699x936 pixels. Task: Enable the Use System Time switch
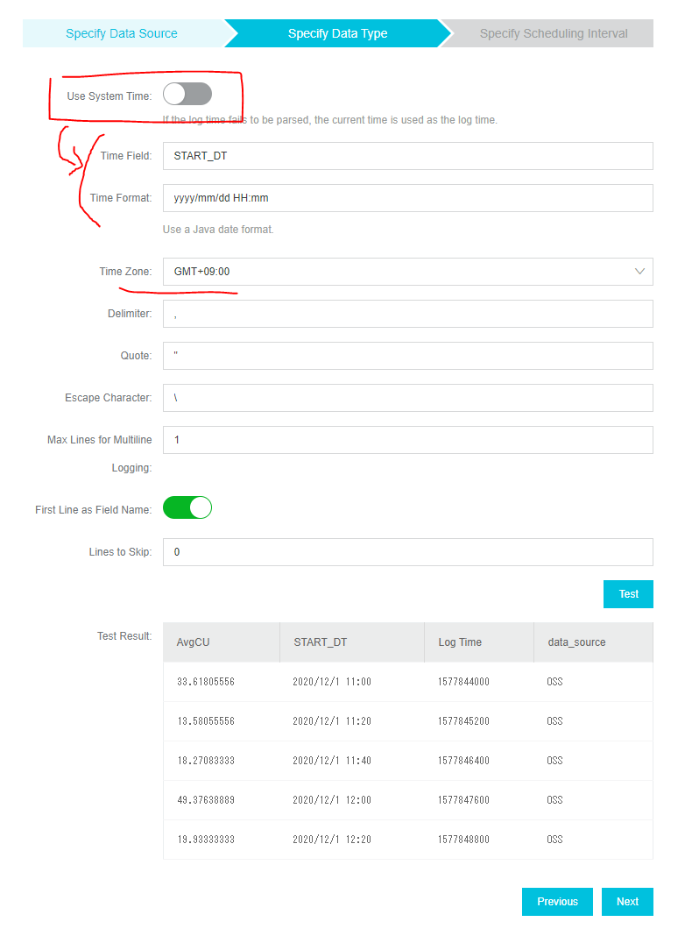(187, 95)
